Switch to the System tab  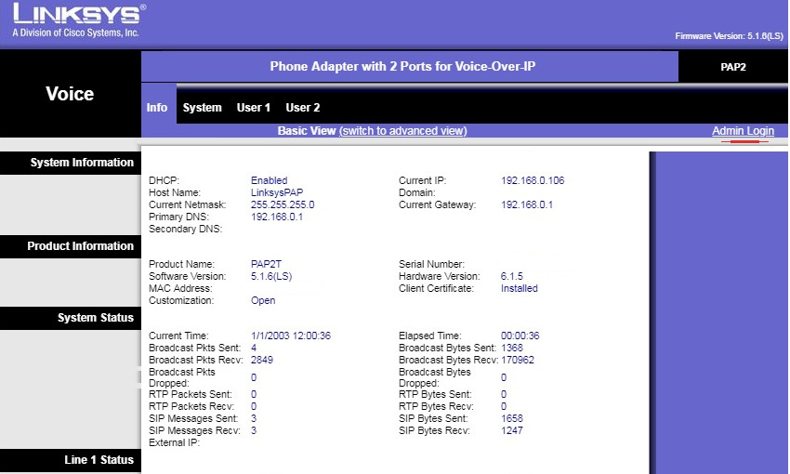[x=202, y=107]
